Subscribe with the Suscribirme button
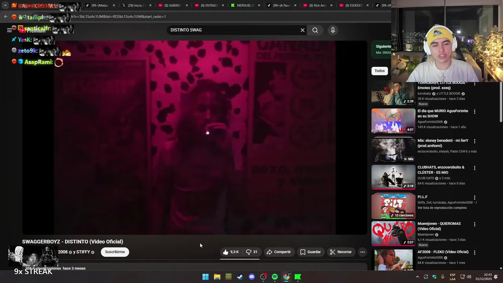This screenshot has width=503, height=283. click(x=115, y=252)
